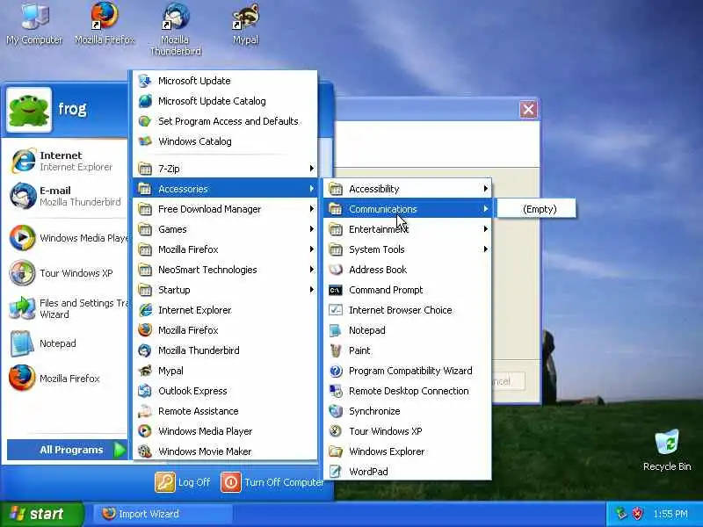Open Synchronize from Accessories
The height and width of the screenshot is (527, 703).
[408, 411]
